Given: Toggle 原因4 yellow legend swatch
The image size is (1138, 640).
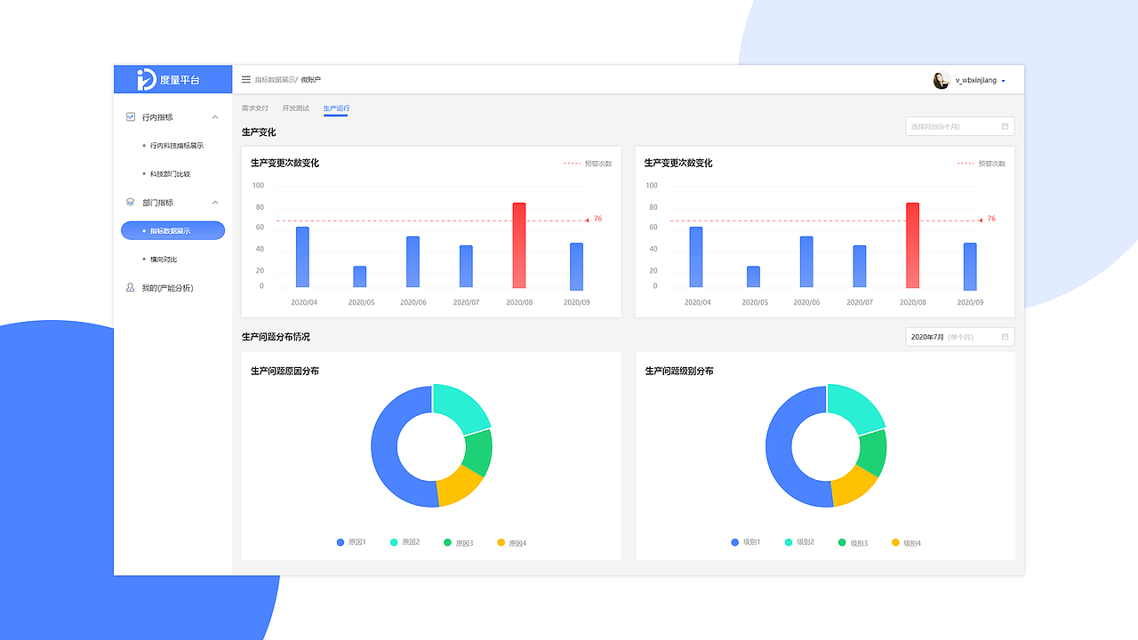Looking at the screenshot, I should point(501,542).
